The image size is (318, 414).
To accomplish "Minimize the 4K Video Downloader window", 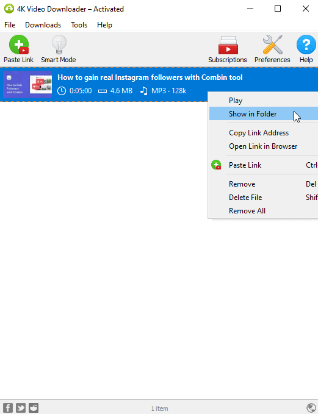I will point(250,9).
